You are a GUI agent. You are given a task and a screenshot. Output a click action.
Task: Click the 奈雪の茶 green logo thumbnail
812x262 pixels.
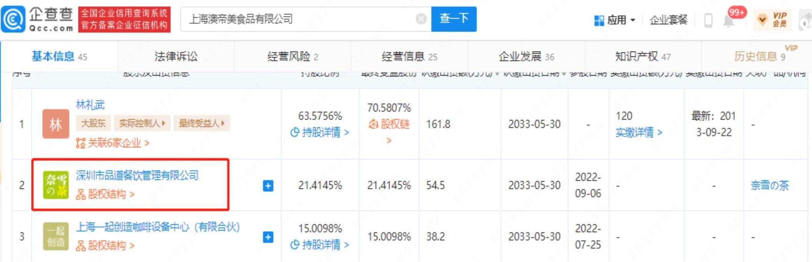tap(56, 185)
